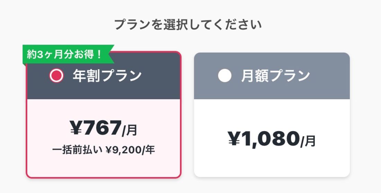Image resolution: width=381 pixels, height=193 pixels.
Task: Click the 月額プラン label text
Action: click(275, 76)
